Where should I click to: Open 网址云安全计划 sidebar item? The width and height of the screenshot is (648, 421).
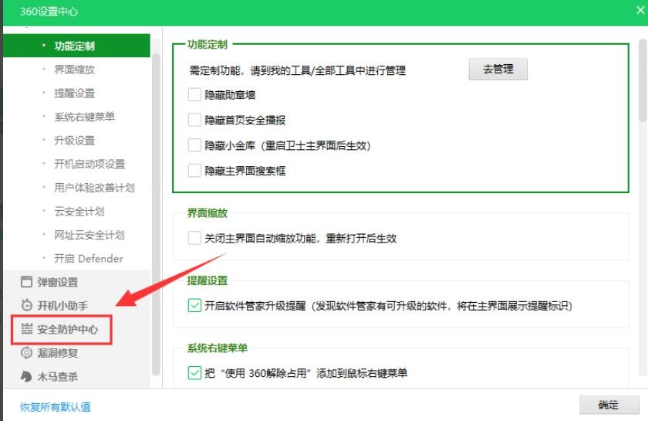click(89, 235)
